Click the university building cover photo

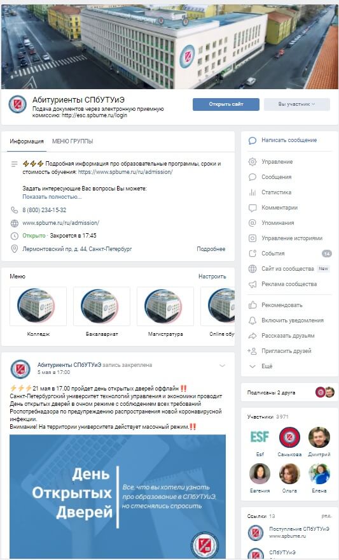click(x=170, y=47)
